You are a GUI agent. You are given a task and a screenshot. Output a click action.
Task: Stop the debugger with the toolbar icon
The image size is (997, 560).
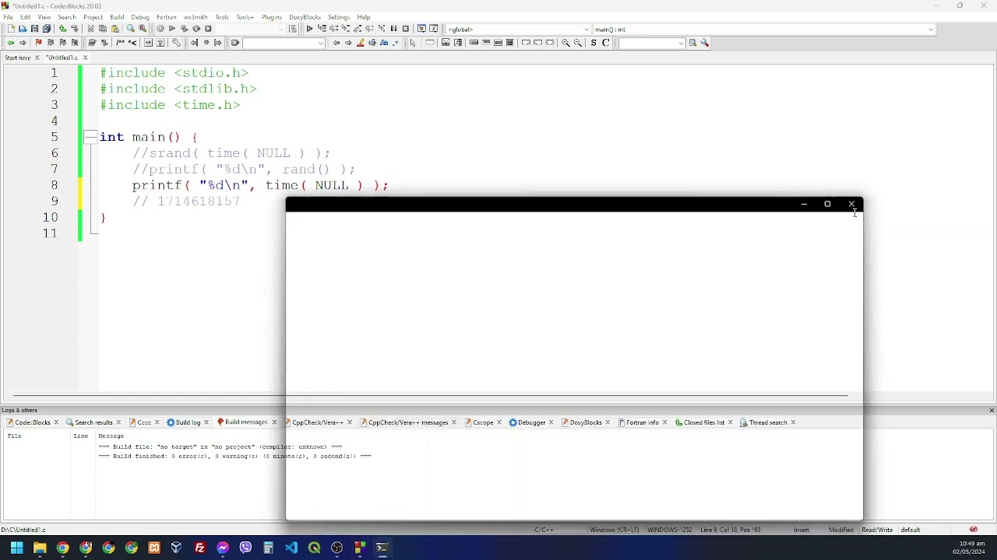(x=406, y=29)
